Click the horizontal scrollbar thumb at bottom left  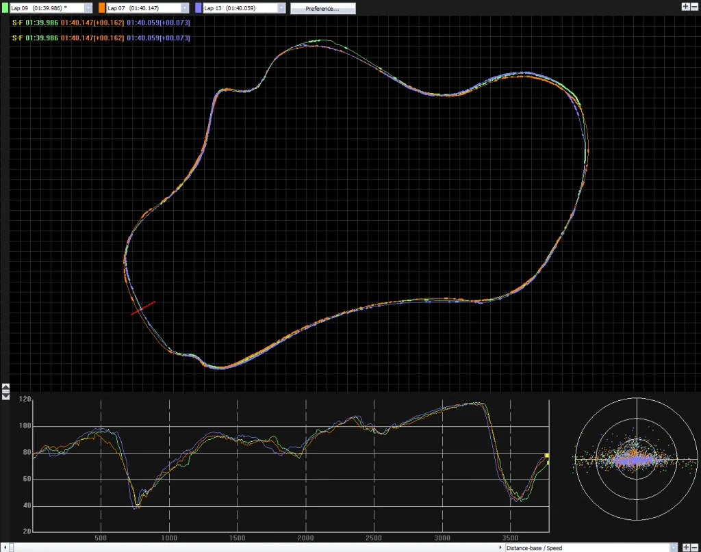point(12,547)
